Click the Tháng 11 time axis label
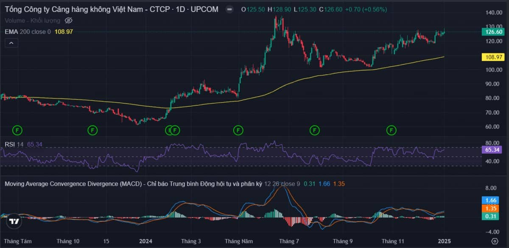509x248 pixels. (x=392, y=241)
